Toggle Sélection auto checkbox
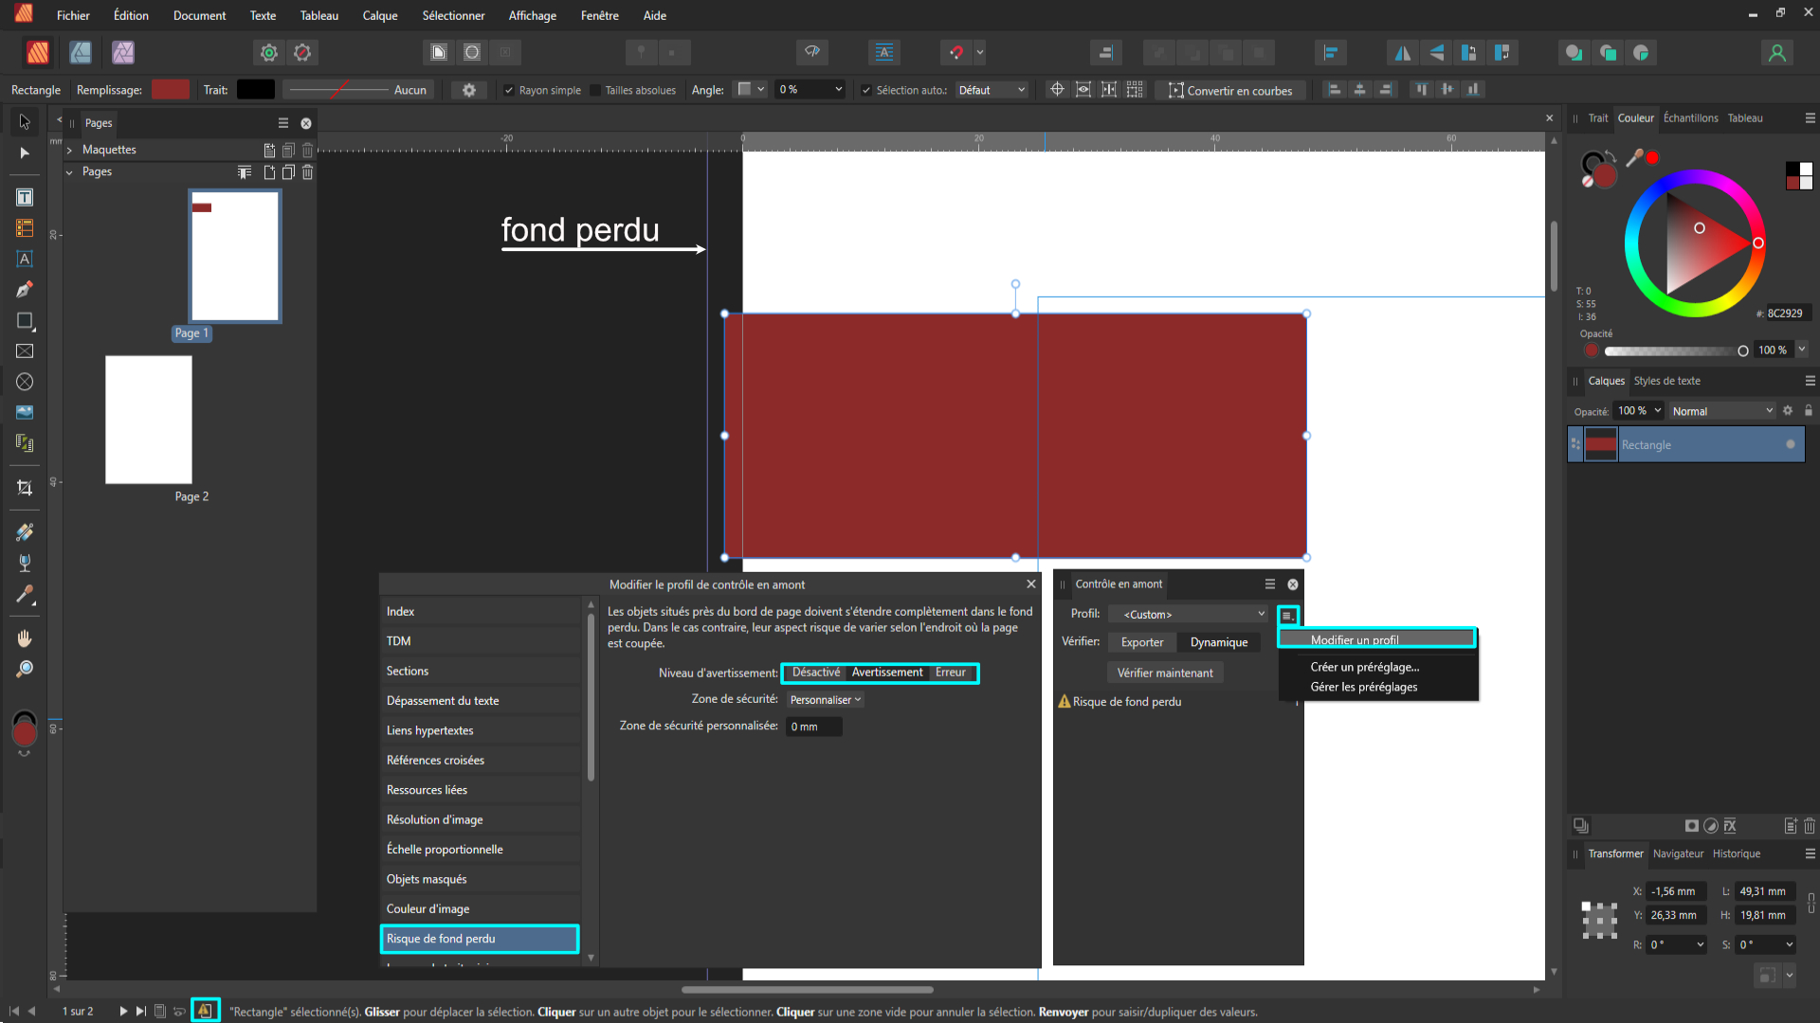This screenshot has height=1023, width=1820. click(865, 91)
